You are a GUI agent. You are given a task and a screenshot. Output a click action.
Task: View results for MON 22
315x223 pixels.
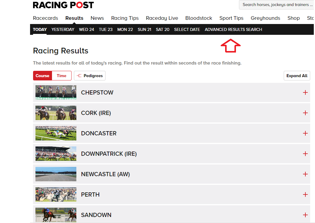125,29
